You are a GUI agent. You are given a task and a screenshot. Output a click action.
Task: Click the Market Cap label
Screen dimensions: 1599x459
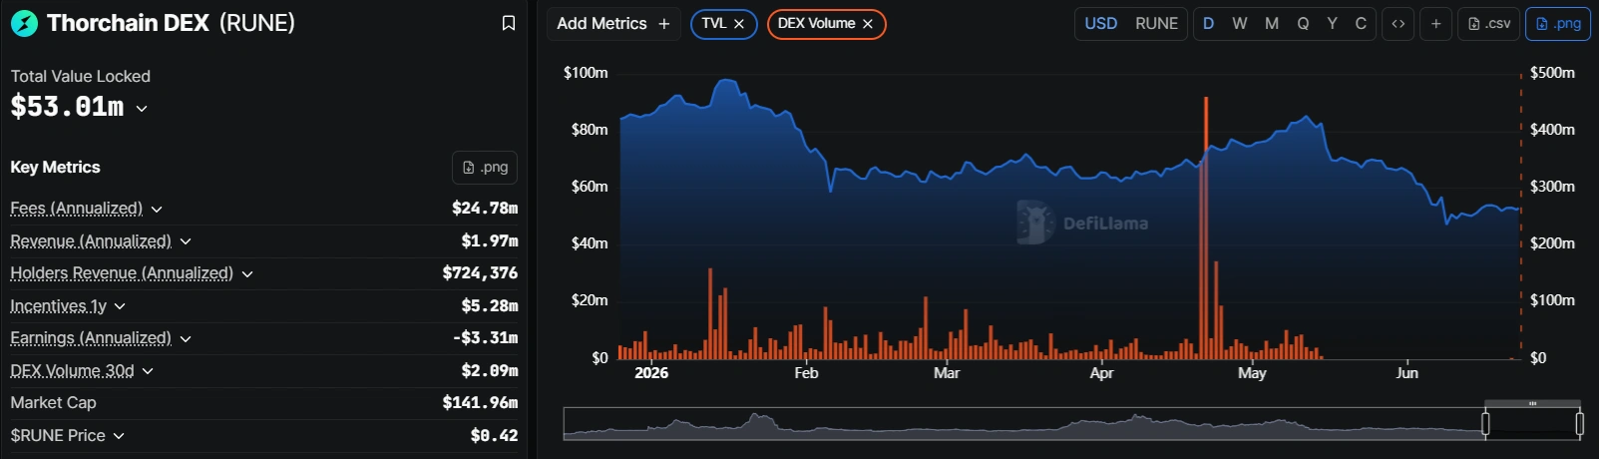(53, 403)
